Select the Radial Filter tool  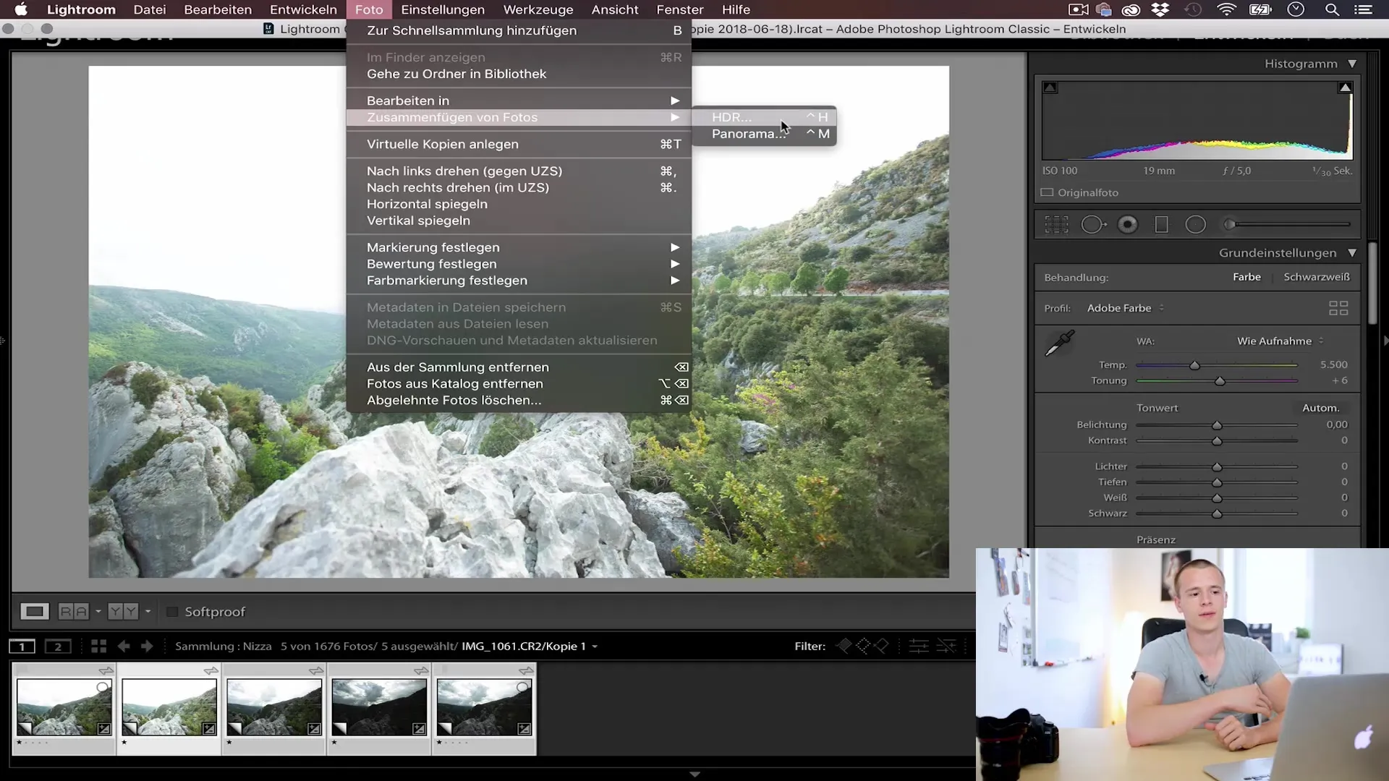pyautogui.click(x=1195, y=225)
